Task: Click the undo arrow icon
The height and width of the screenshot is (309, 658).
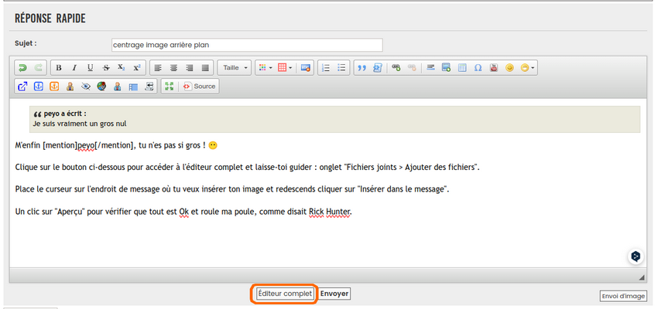Action: point(22,68)
